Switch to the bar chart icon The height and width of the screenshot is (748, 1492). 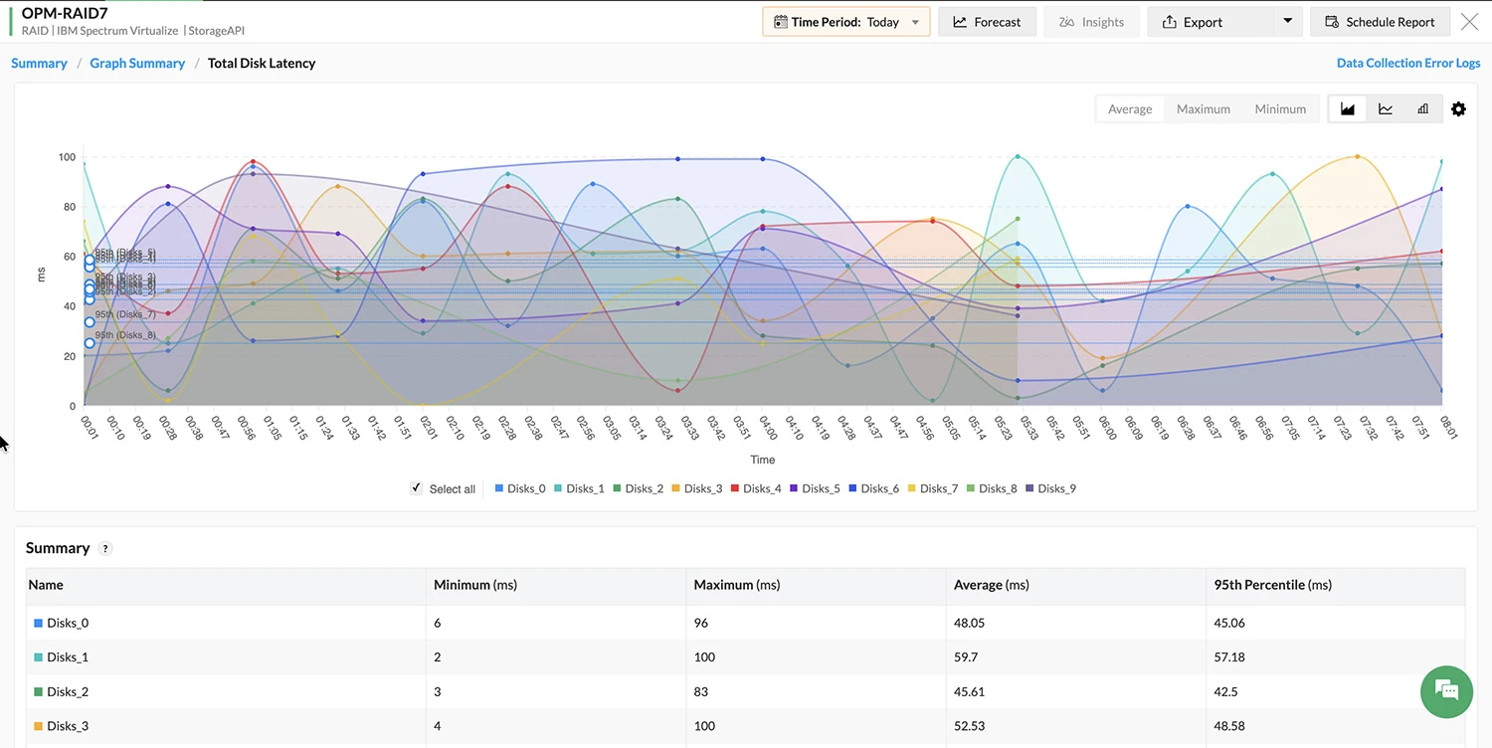(1422, 108)
